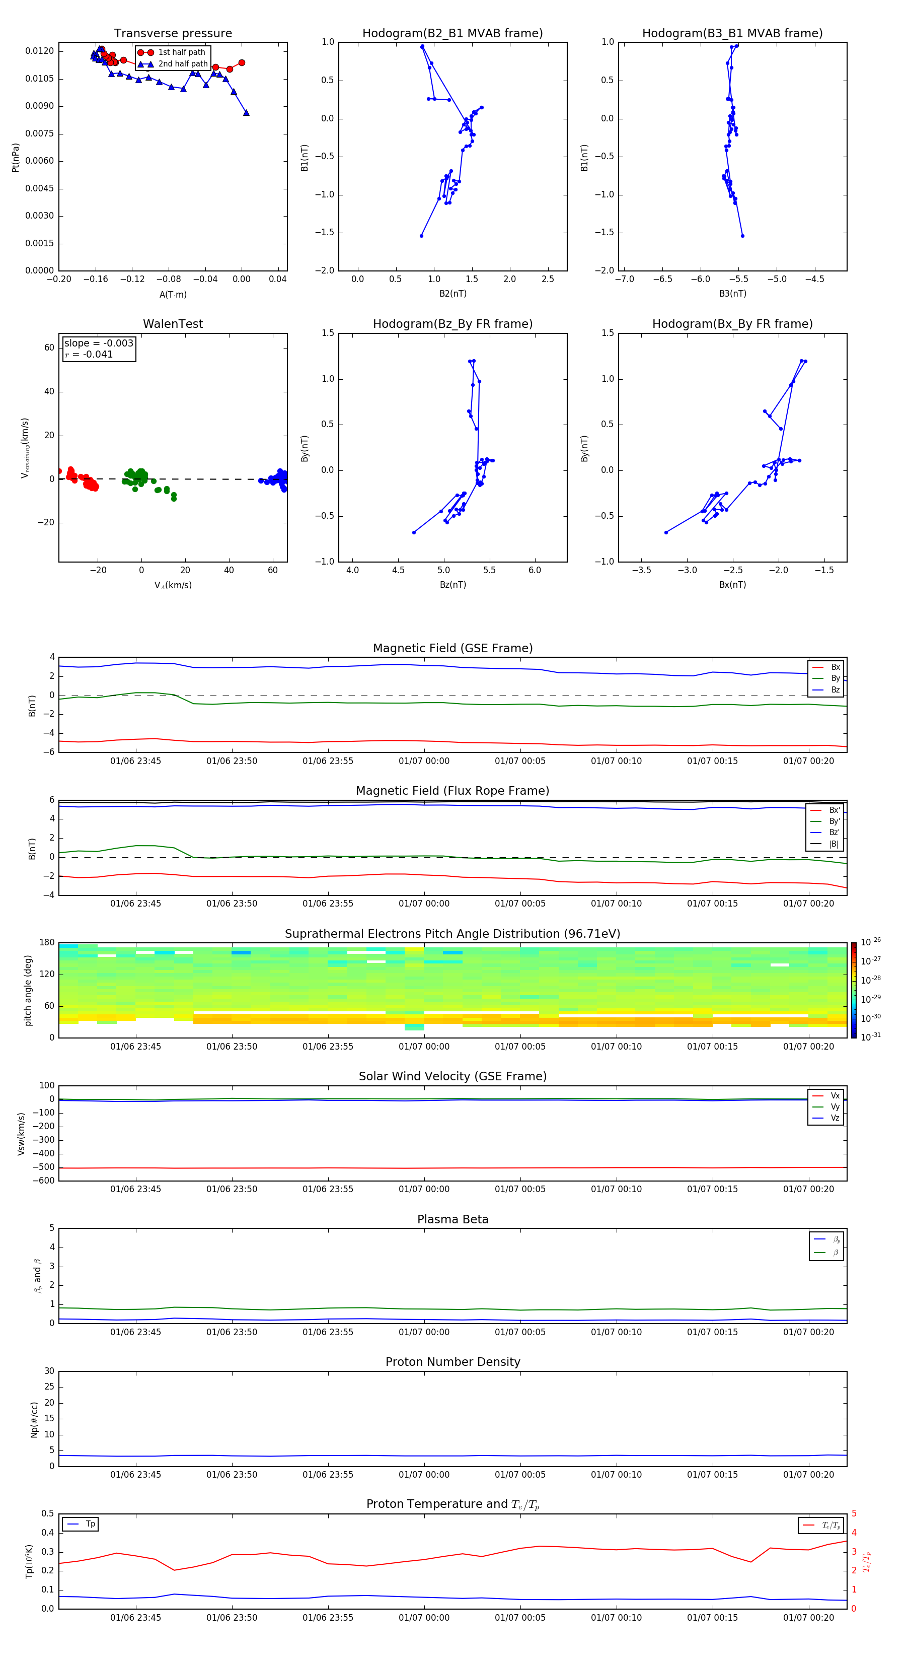Click the 'Proton Number Density' title
This screenshot has width=906, height=1662.
[x=452, y=1362]
